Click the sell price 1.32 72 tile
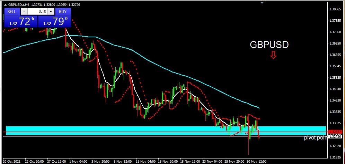 [x=21, y=21]
